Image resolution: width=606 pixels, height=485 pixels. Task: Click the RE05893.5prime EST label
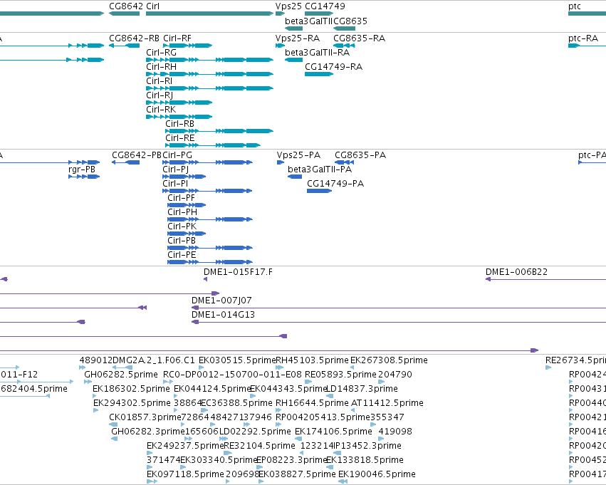(340, 375)
